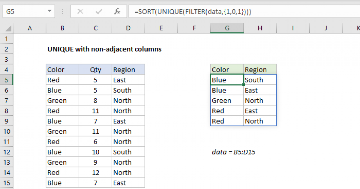The width and height of the screenshot is (360, 189).
Task: Click cell G5 containing 'Blue'
Action: pyautogui.click(x=227, y=79)
